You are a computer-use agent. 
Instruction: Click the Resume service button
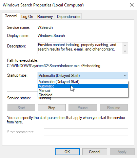pyautogui.click(x=114, y=108)
